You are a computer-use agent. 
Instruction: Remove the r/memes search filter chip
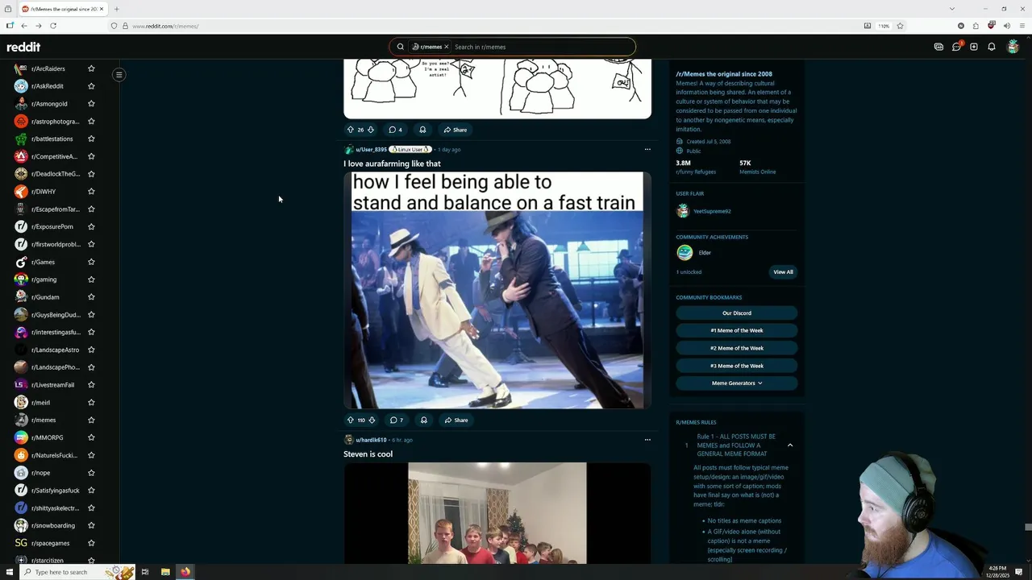446,47
